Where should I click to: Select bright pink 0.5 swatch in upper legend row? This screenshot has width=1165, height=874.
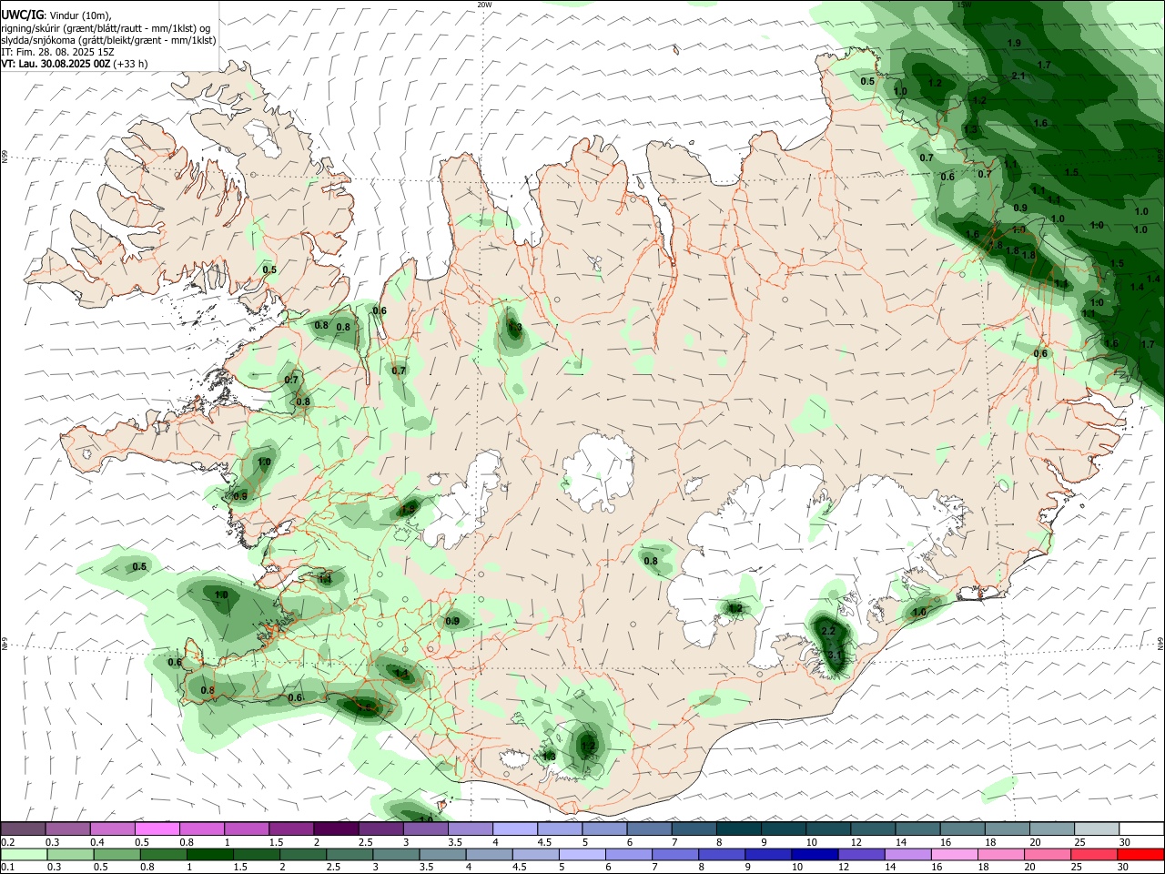pyautogui.click(x=157, y=828)
